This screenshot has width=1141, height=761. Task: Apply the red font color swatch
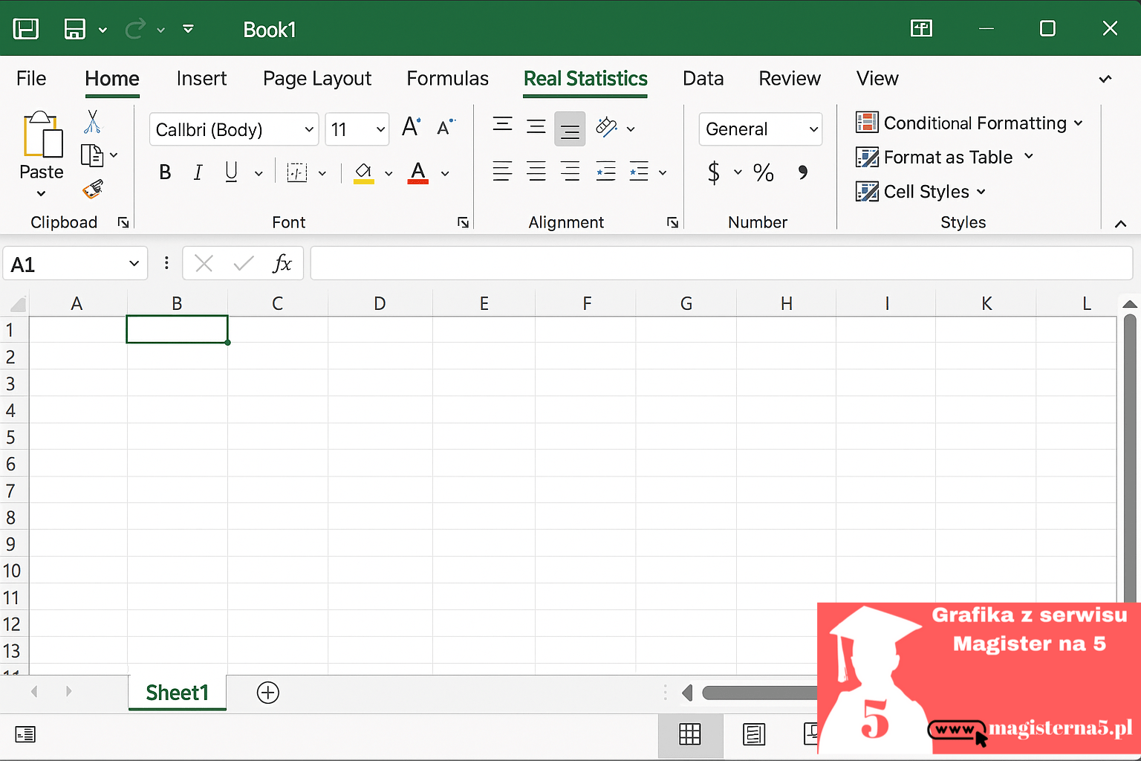pos(418,172)
